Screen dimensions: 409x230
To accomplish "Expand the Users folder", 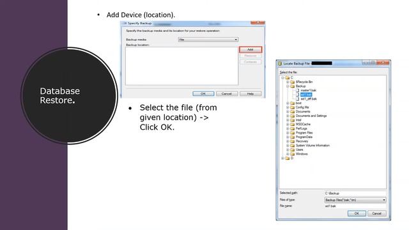I will click(x=288, y=149).
